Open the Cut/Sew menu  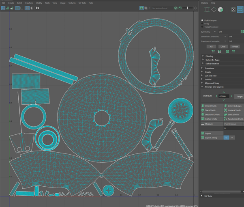click(29, 3)
